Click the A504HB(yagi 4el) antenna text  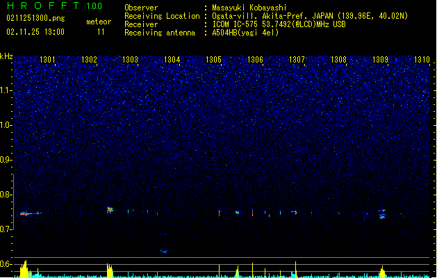[245, 33]
